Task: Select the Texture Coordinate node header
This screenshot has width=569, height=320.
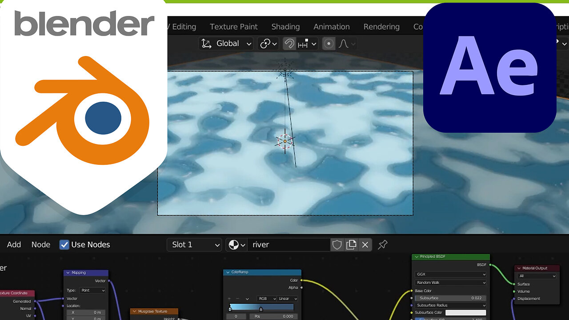Action: click(x=17, y=293)
